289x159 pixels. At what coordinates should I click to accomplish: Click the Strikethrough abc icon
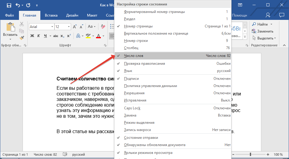click(x=55, y=36)
